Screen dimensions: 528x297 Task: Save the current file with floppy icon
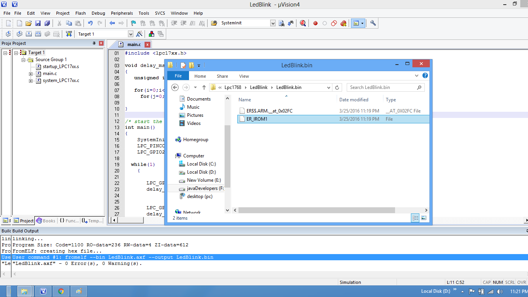click(38, 23)
